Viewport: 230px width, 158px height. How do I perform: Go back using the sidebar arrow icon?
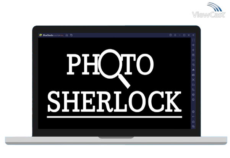click(193, 117)
